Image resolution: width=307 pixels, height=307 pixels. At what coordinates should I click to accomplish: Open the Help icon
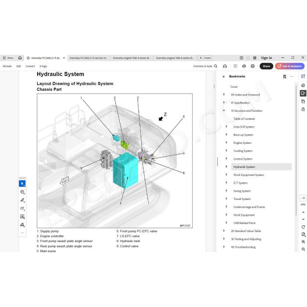[x=241, y=58]
